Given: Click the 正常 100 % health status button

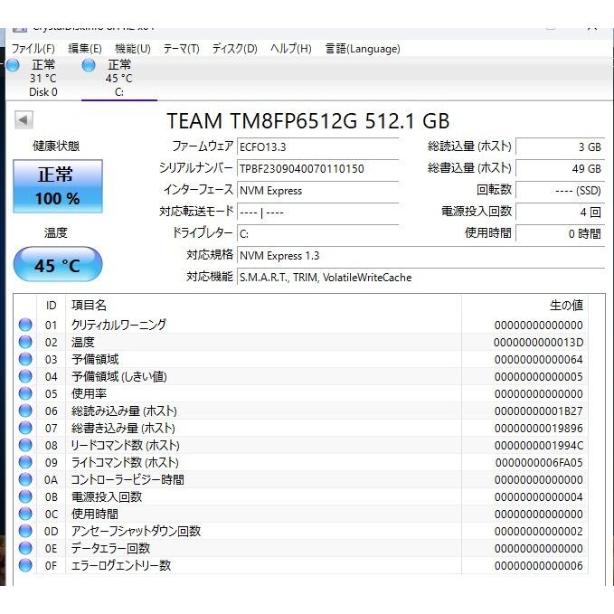Looking at the screenshot, I should (58, 186).
